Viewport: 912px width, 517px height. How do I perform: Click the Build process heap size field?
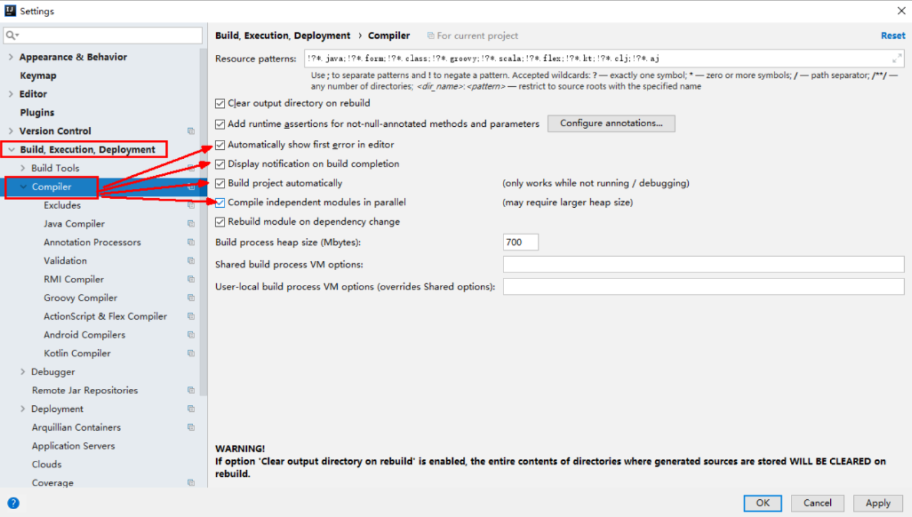[x=521, y=242]
